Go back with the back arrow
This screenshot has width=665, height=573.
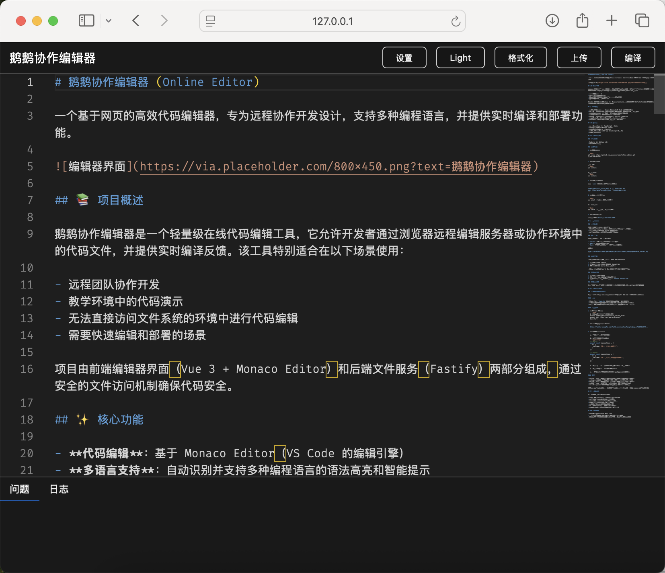click(136, 20)
